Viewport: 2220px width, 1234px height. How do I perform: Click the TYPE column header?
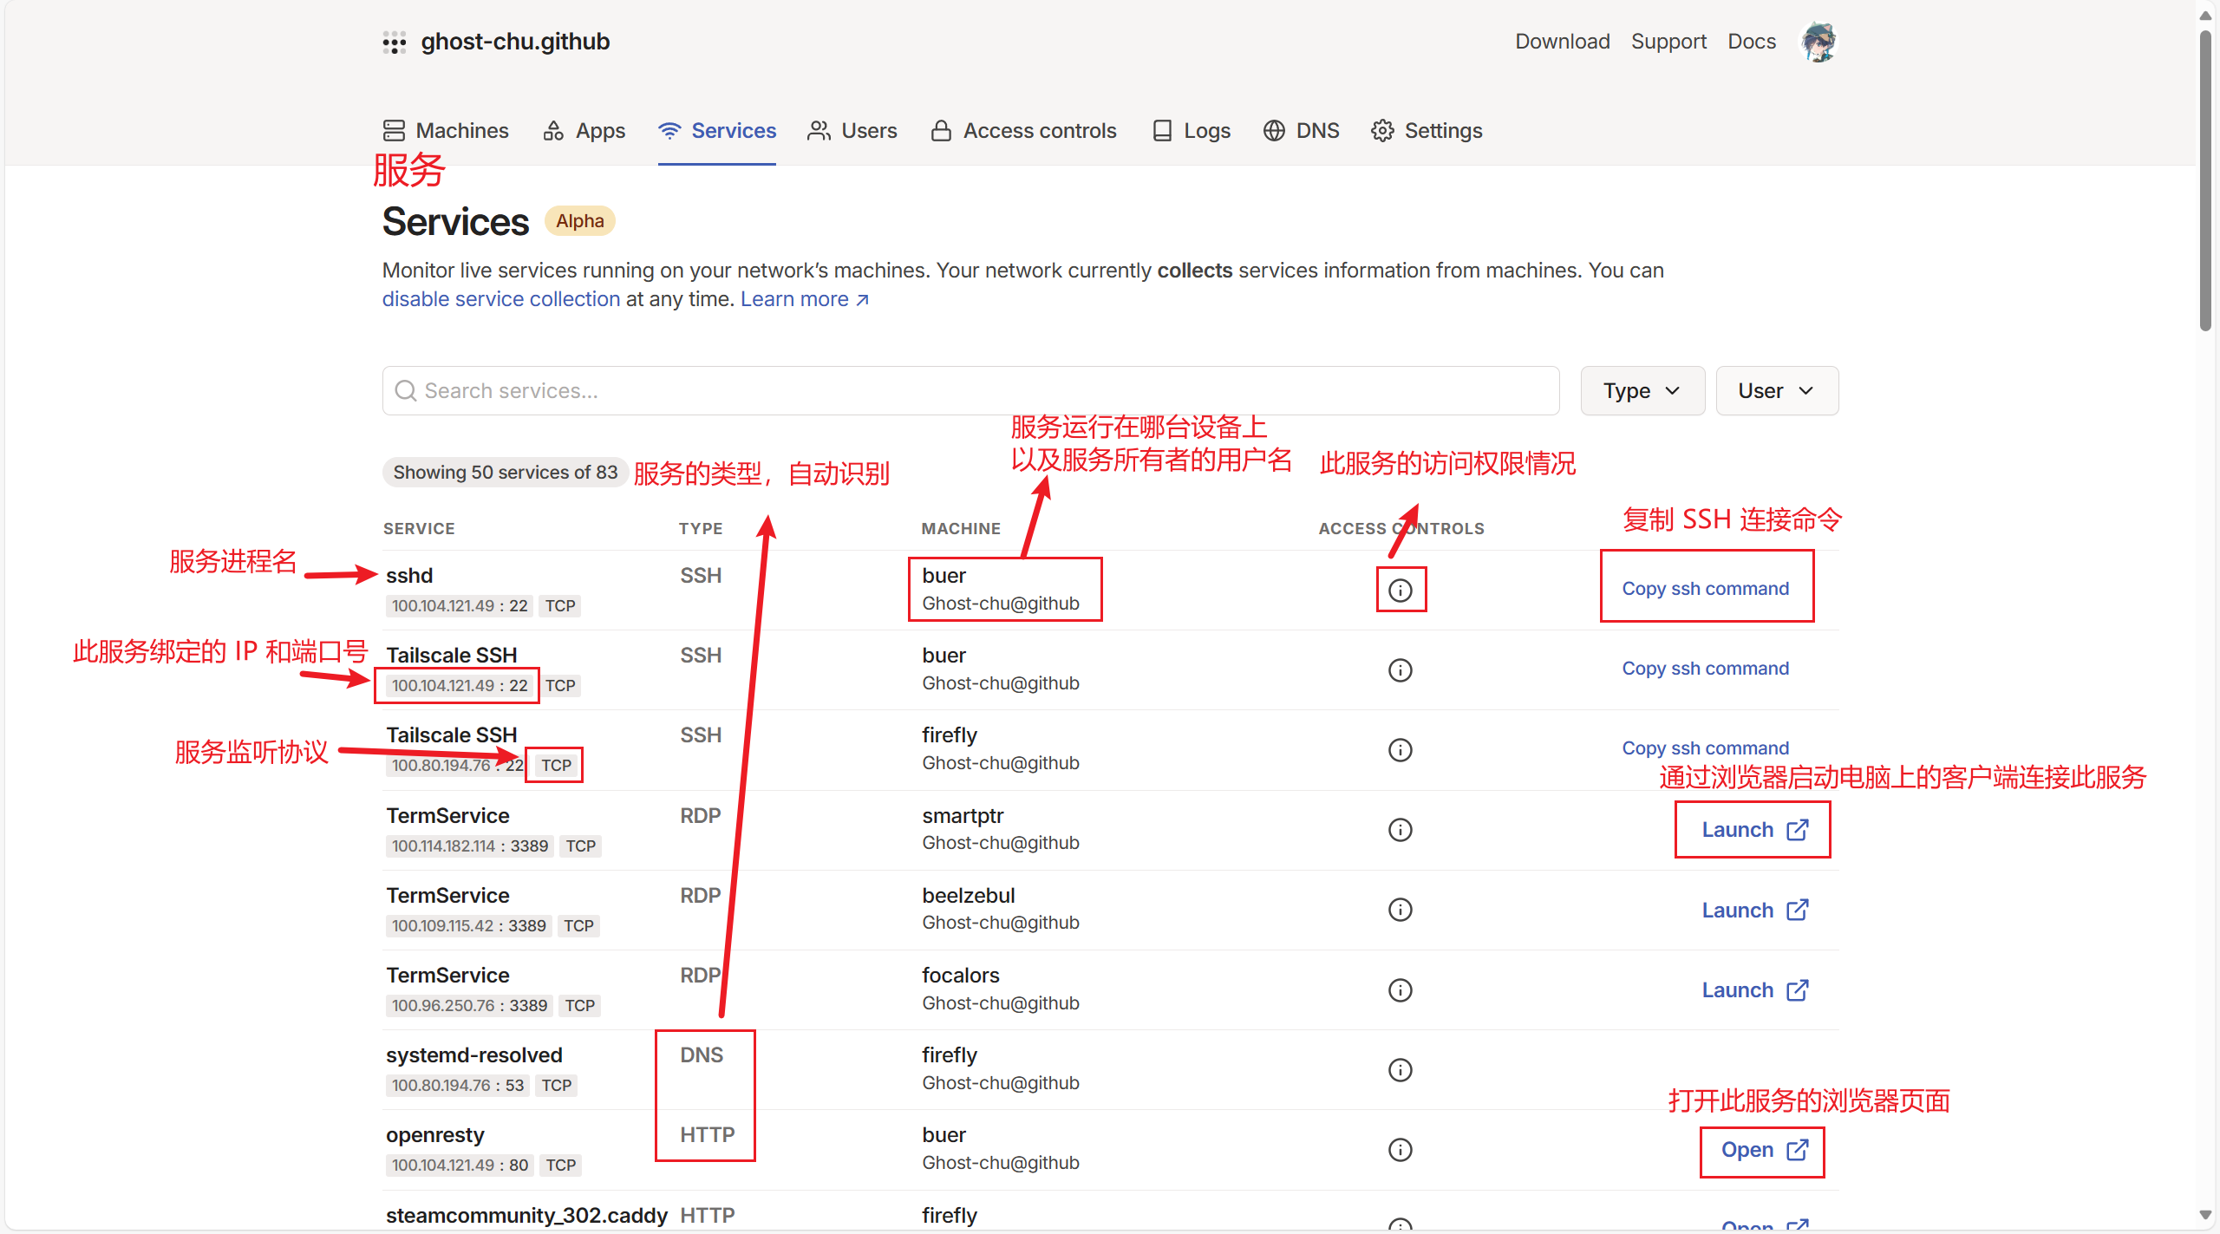[701, 529]
